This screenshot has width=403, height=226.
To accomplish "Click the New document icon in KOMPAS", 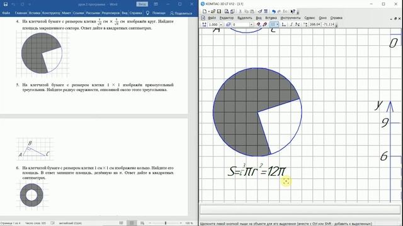I will pos(205,11).
